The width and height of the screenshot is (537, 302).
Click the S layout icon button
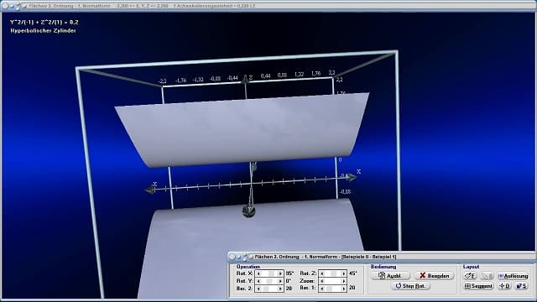pos(522,286)
